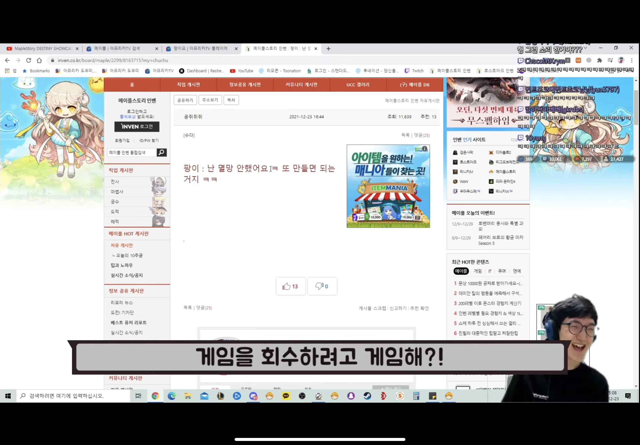The image size is (640, 445).
Task: Open the YouTube bookmark
Action: click(x=242, y=71)
